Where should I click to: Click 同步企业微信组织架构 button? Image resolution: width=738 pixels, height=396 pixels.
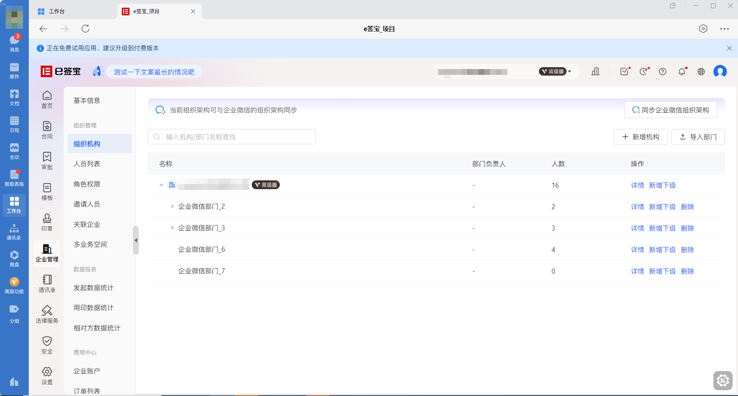[671, 110]
